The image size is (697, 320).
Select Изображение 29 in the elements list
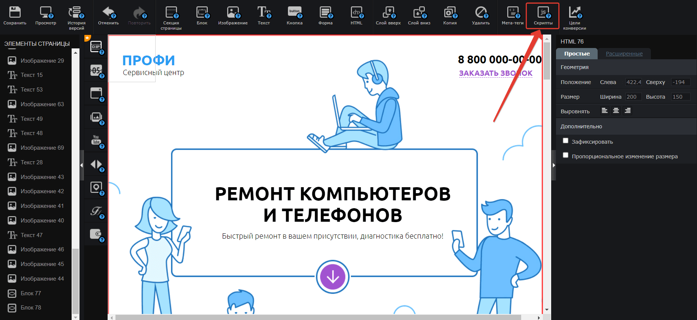(x=36, y=60)
